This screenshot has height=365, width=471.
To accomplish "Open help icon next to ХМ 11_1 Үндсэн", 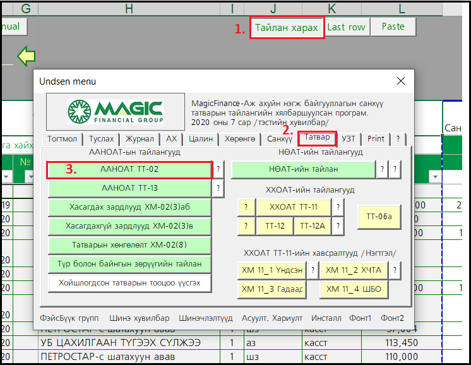I will click(x=313, y=270).
